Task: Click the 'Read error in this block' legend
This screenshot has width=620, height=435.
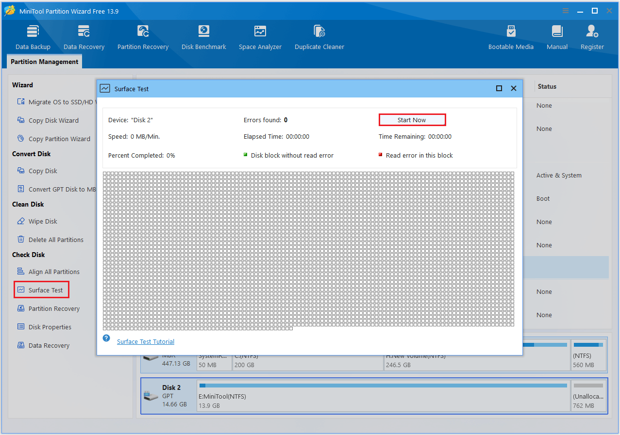Action: click(x=416, y=155)
